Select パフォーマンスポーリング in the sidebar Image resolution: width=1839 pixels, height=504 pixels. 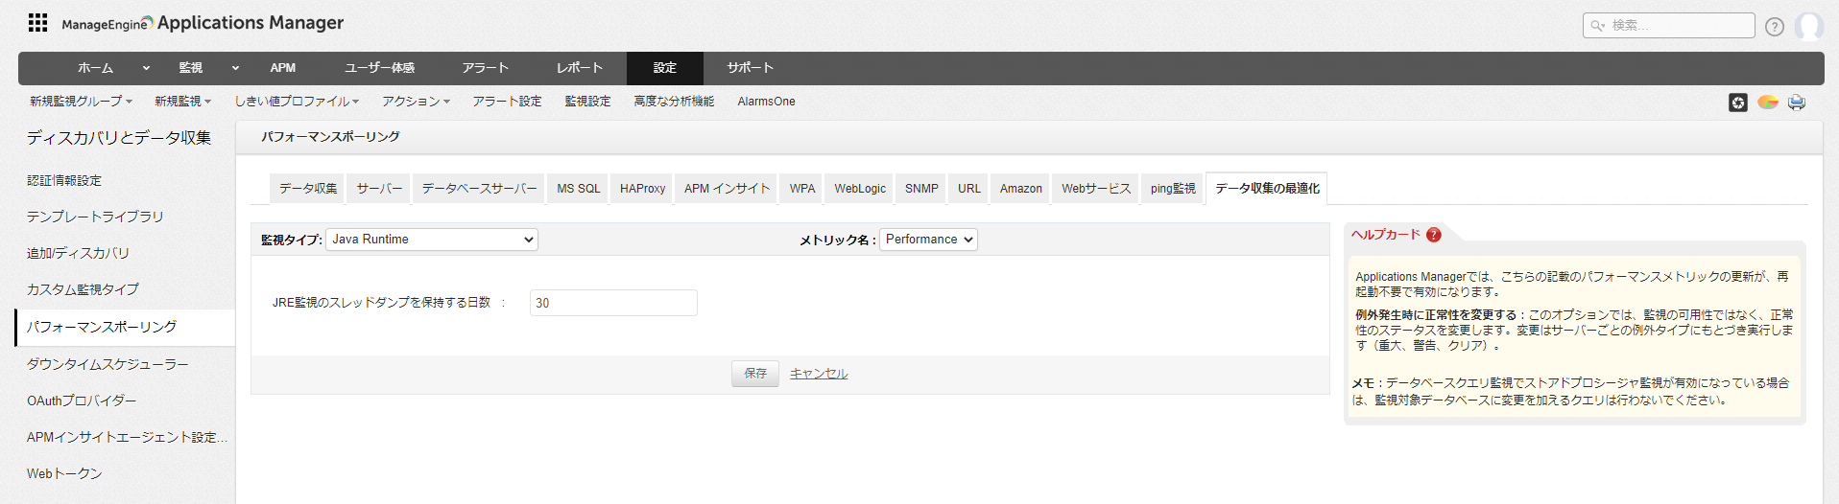126,328
